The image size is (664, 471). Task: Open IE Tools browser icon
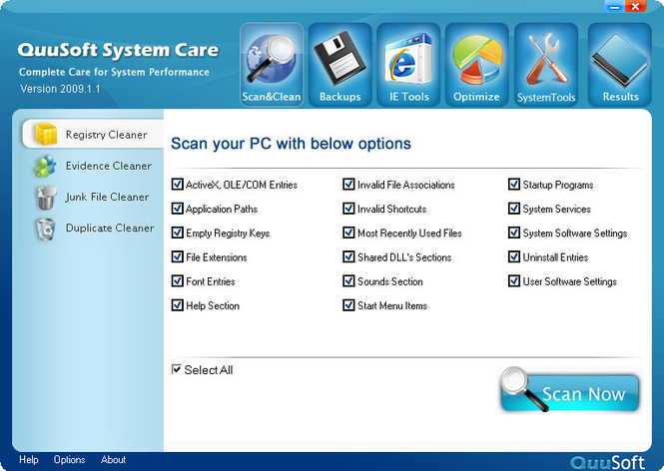tap(408, 64)
